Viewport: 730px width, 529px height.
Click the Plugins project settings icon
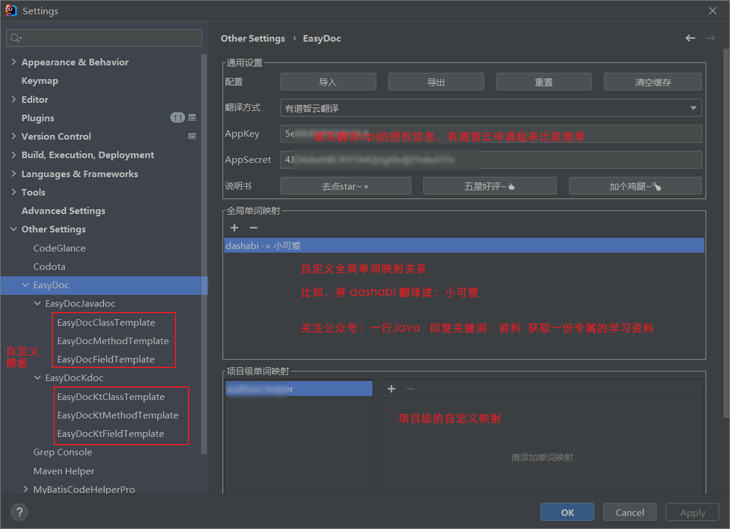tap(192, 118)
